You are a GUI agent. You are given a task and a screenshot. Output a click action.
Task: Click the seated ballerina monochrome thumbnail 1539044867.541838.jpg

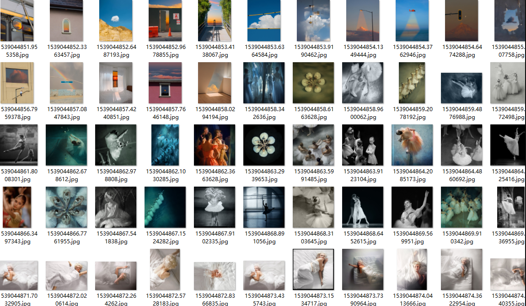tap(116, 207)
